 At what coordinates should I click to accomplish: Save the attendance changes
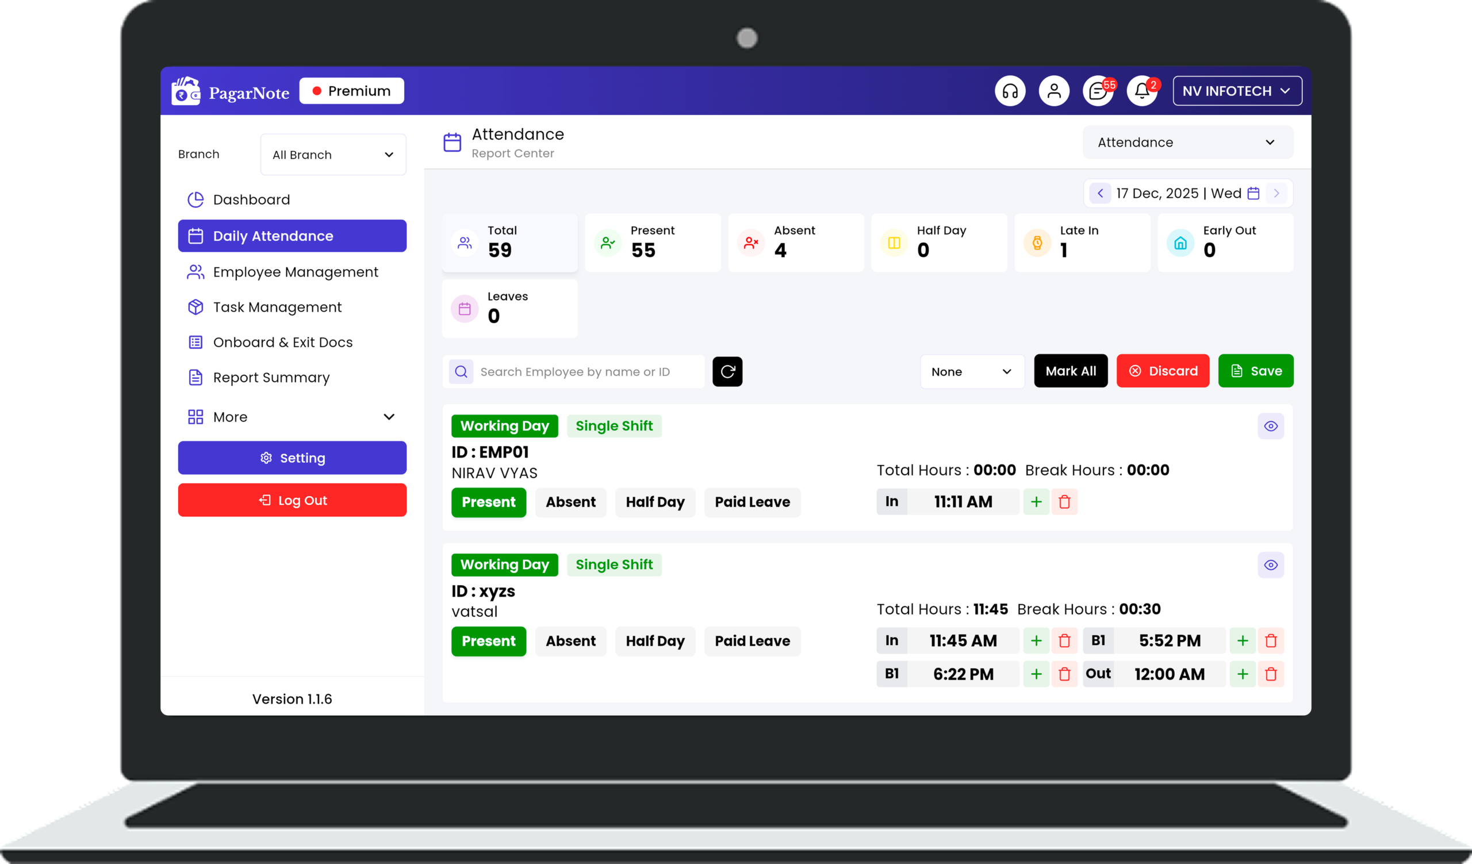point(1255,371)
